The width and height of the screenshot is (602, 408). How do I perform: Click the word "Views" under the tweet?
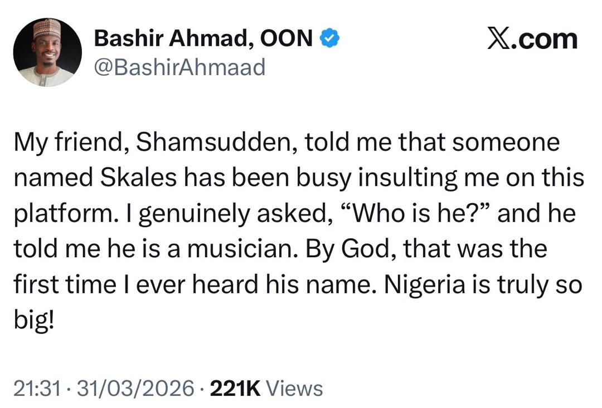coord(294,388)
